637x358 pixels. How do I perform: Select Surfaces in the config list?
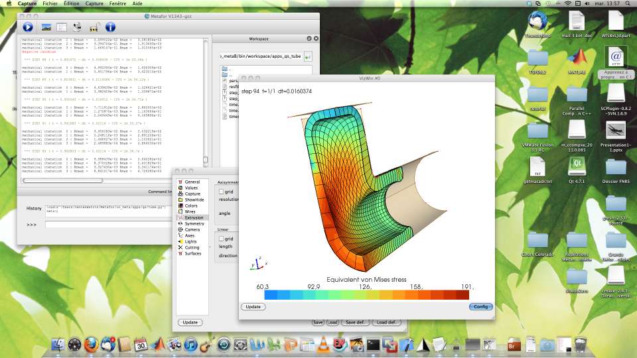tap(192, 253)
